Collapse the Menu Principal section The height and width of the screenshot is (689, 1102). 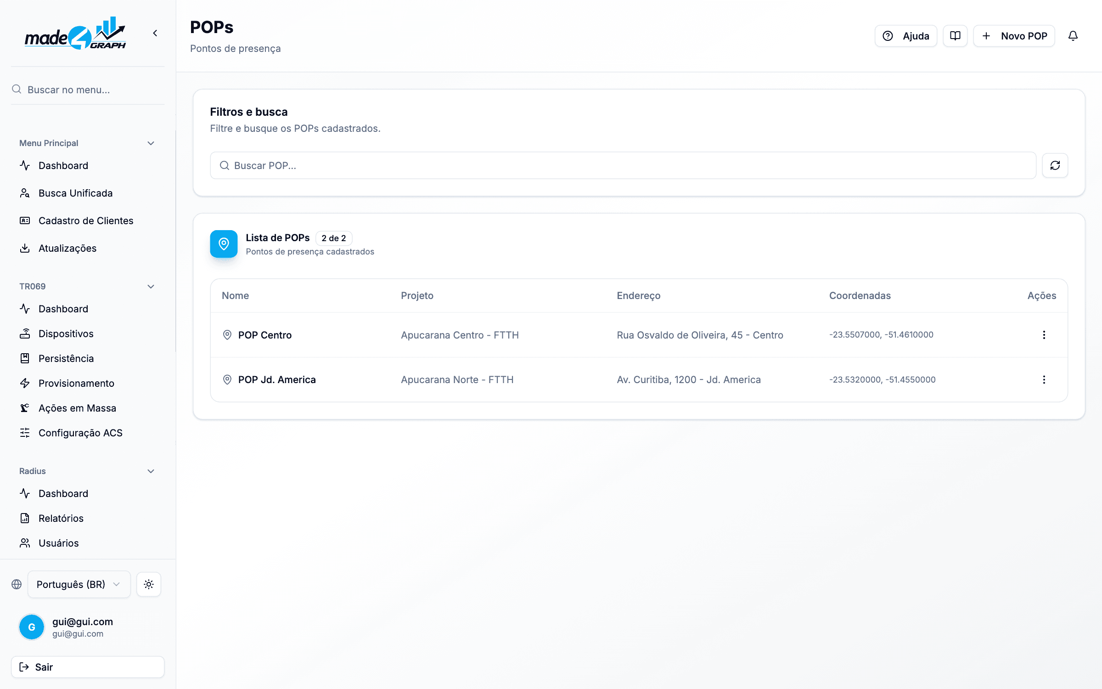(151, 143)
